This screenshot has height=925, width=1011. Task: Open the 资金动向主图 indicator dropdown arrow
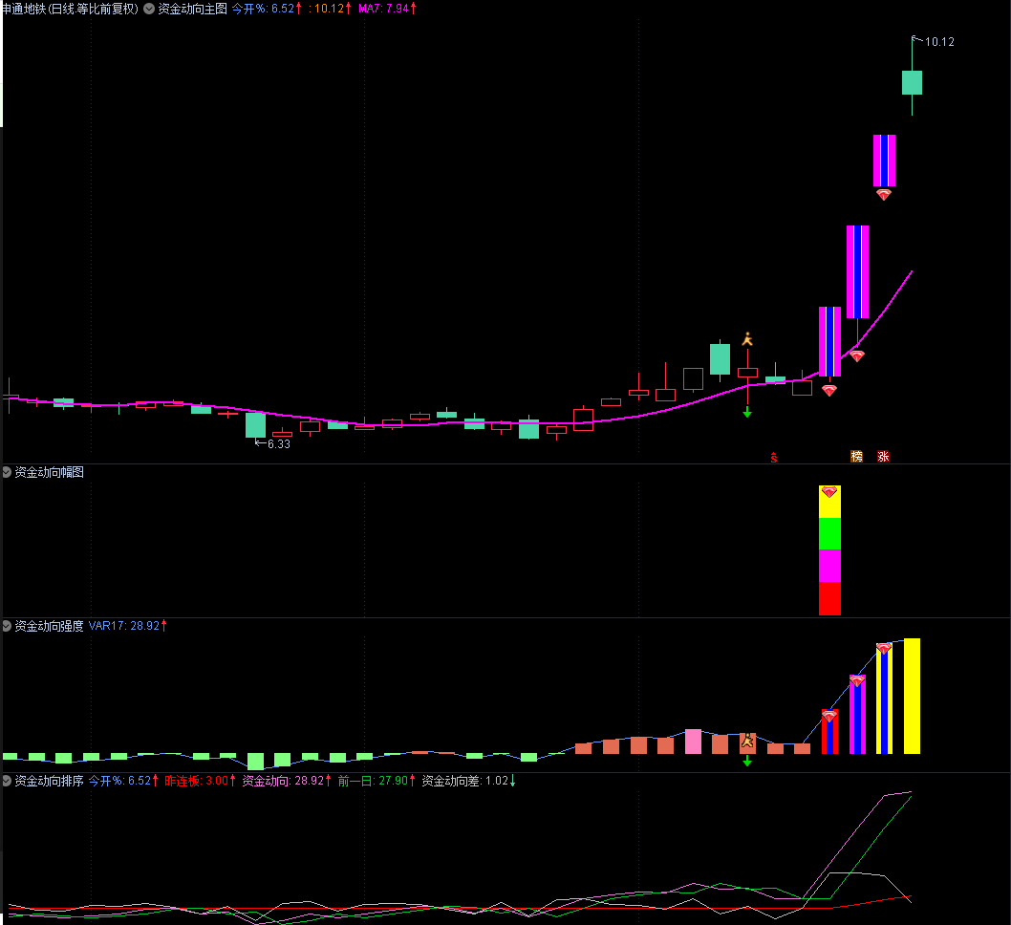(149, 9)
